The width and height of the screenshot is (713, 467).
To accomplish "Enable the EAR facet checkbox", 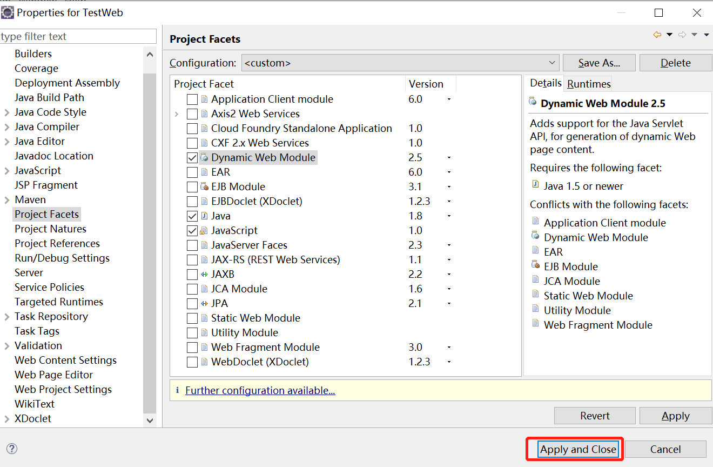I will 192,172.
